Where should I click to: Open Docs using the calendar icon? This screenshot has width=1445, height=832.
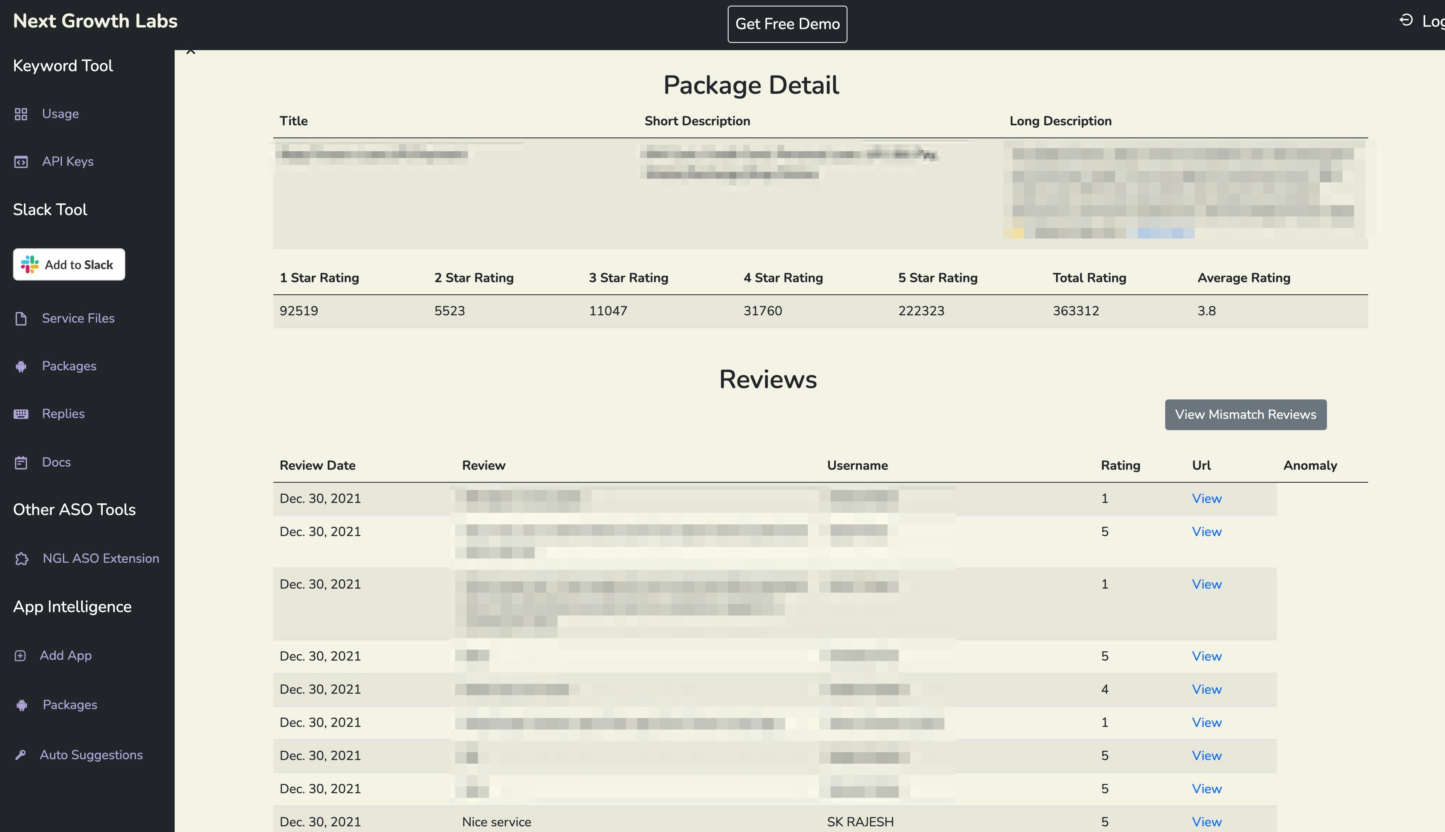click(x=22, y=462)
